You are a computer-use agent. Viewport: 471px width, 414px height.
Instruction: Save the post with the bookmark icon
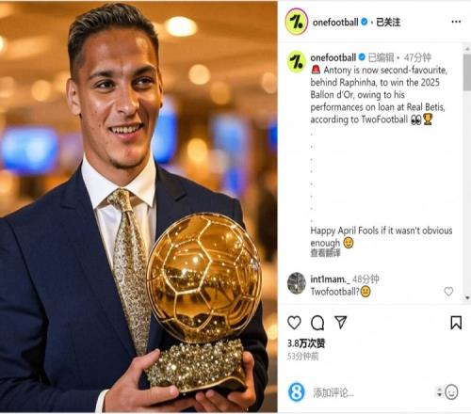(x=456, y=323)
